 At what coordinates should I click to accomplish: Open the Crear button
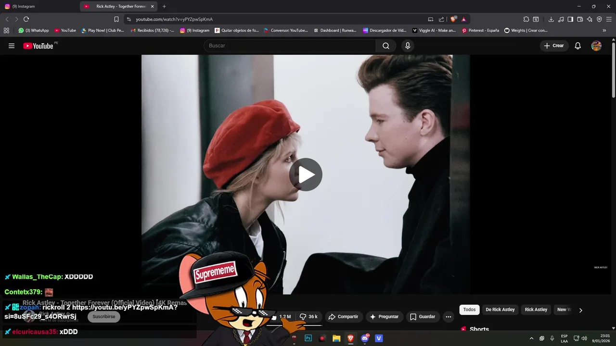554,46
